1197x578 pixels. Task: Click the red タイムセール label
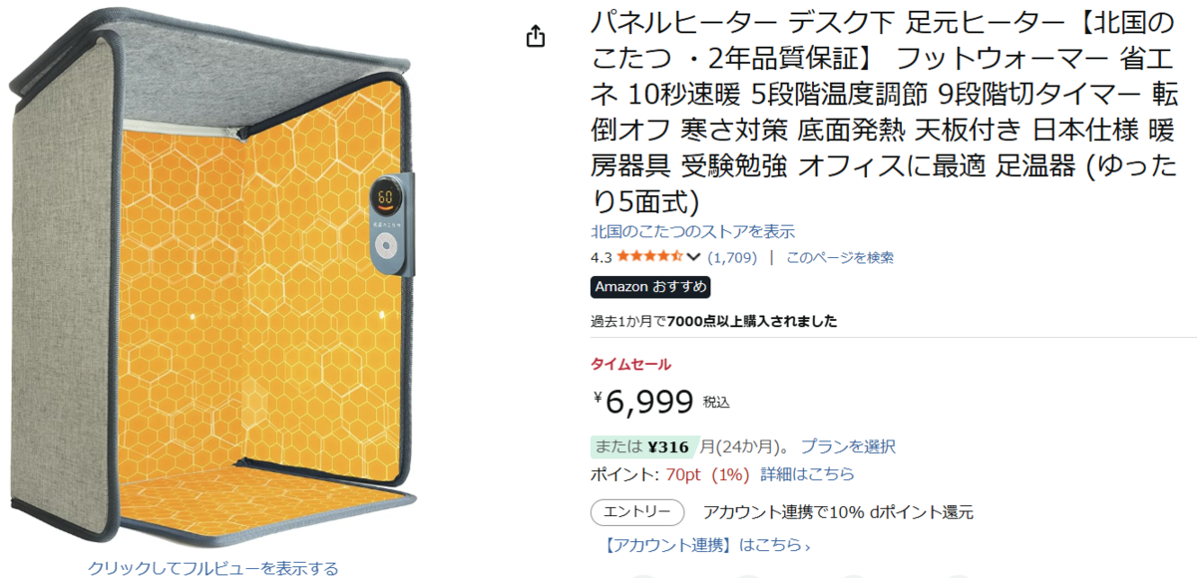(x=630, y=364)
